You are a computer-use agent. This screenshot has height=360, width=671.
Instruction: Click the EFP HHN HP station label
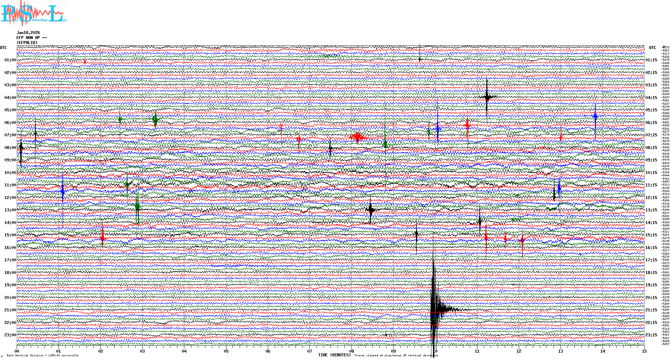pyautogui.click(x=31, y=38)
